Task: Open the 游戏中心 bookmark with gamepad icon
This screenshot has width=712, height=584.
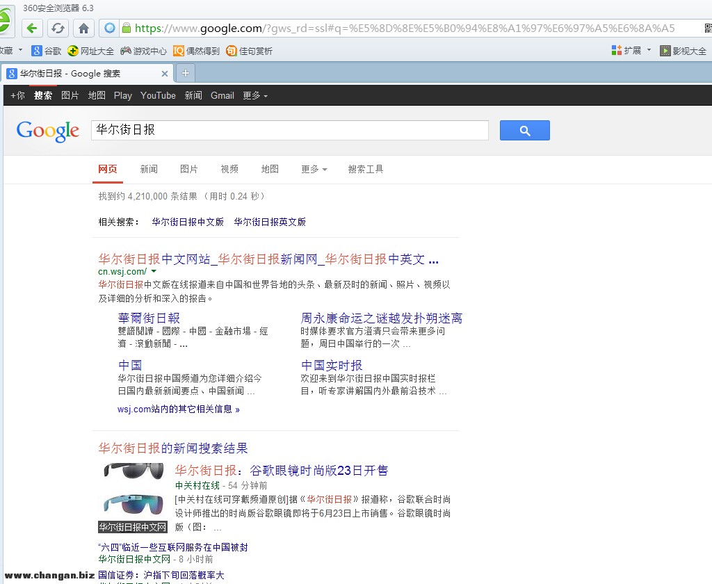Action: 143,51
